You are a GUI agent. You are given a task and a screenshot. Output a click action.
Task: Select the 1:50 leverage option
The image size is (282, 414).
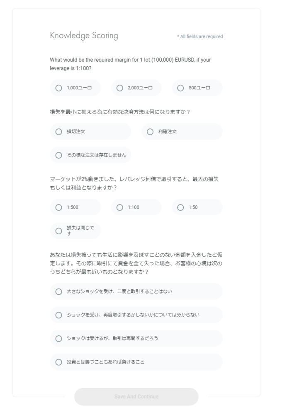click(197, 207)
